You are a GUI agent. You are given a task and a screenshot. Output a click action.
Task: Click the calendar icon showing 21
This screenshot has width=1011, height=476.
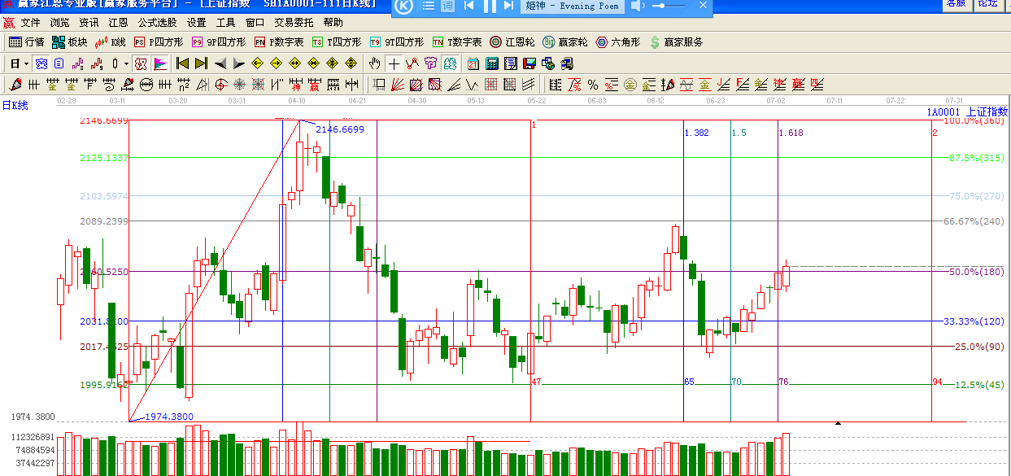pyautogui.click(x=473, y=63)
